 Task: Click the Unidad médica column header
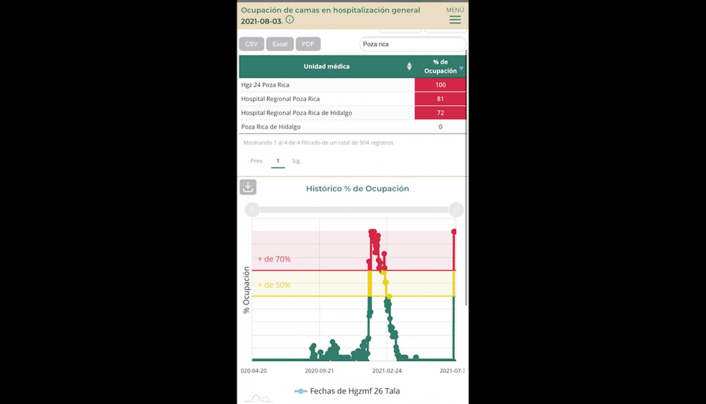326,66
